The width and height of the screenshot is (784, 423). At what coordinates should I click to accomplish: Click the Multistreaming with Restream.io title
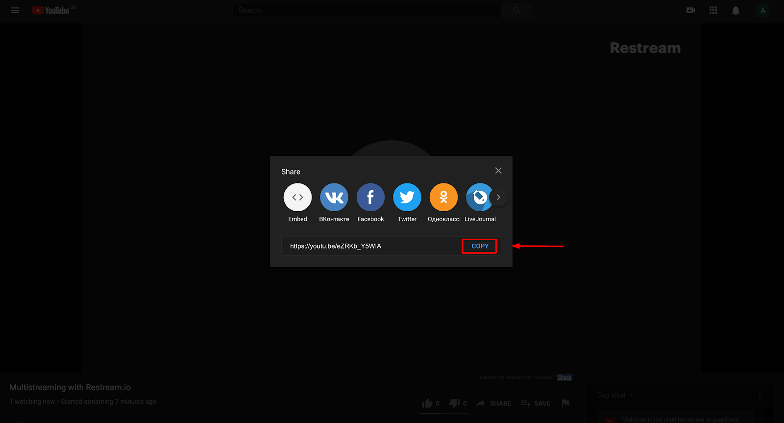click(x=70, y=387)
